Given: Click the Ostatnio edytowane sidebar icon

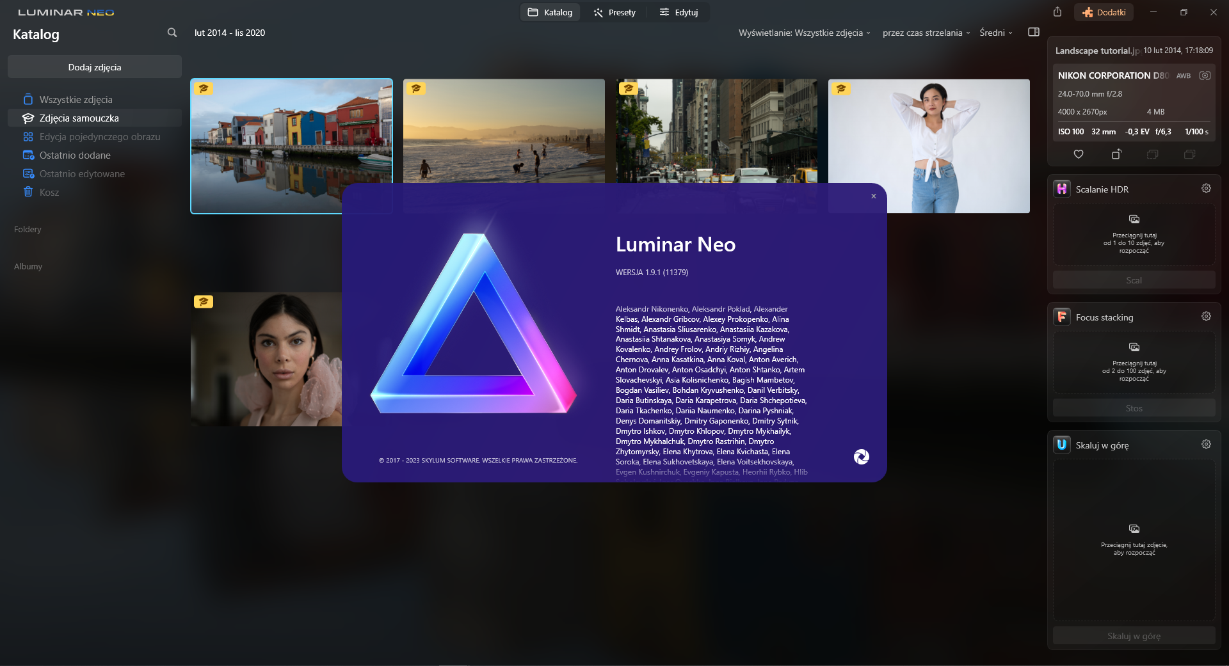Looking at the screenshot, I should (x=28, y=173).
